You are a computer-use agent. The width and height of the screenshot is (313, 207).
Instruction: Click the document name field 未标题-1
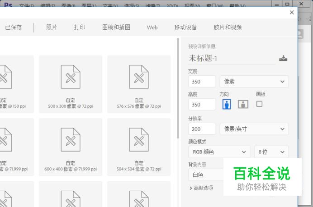pos(232,58)
